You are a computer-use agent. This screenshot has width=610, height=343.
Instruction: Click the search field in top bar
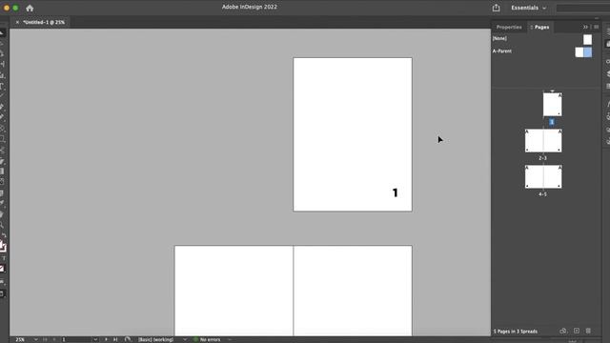coord(582,8)
